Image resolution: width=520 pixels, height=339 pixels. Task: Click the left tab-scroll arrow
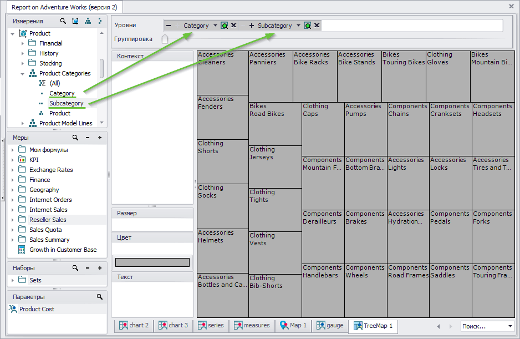click(x=439, y=326)
